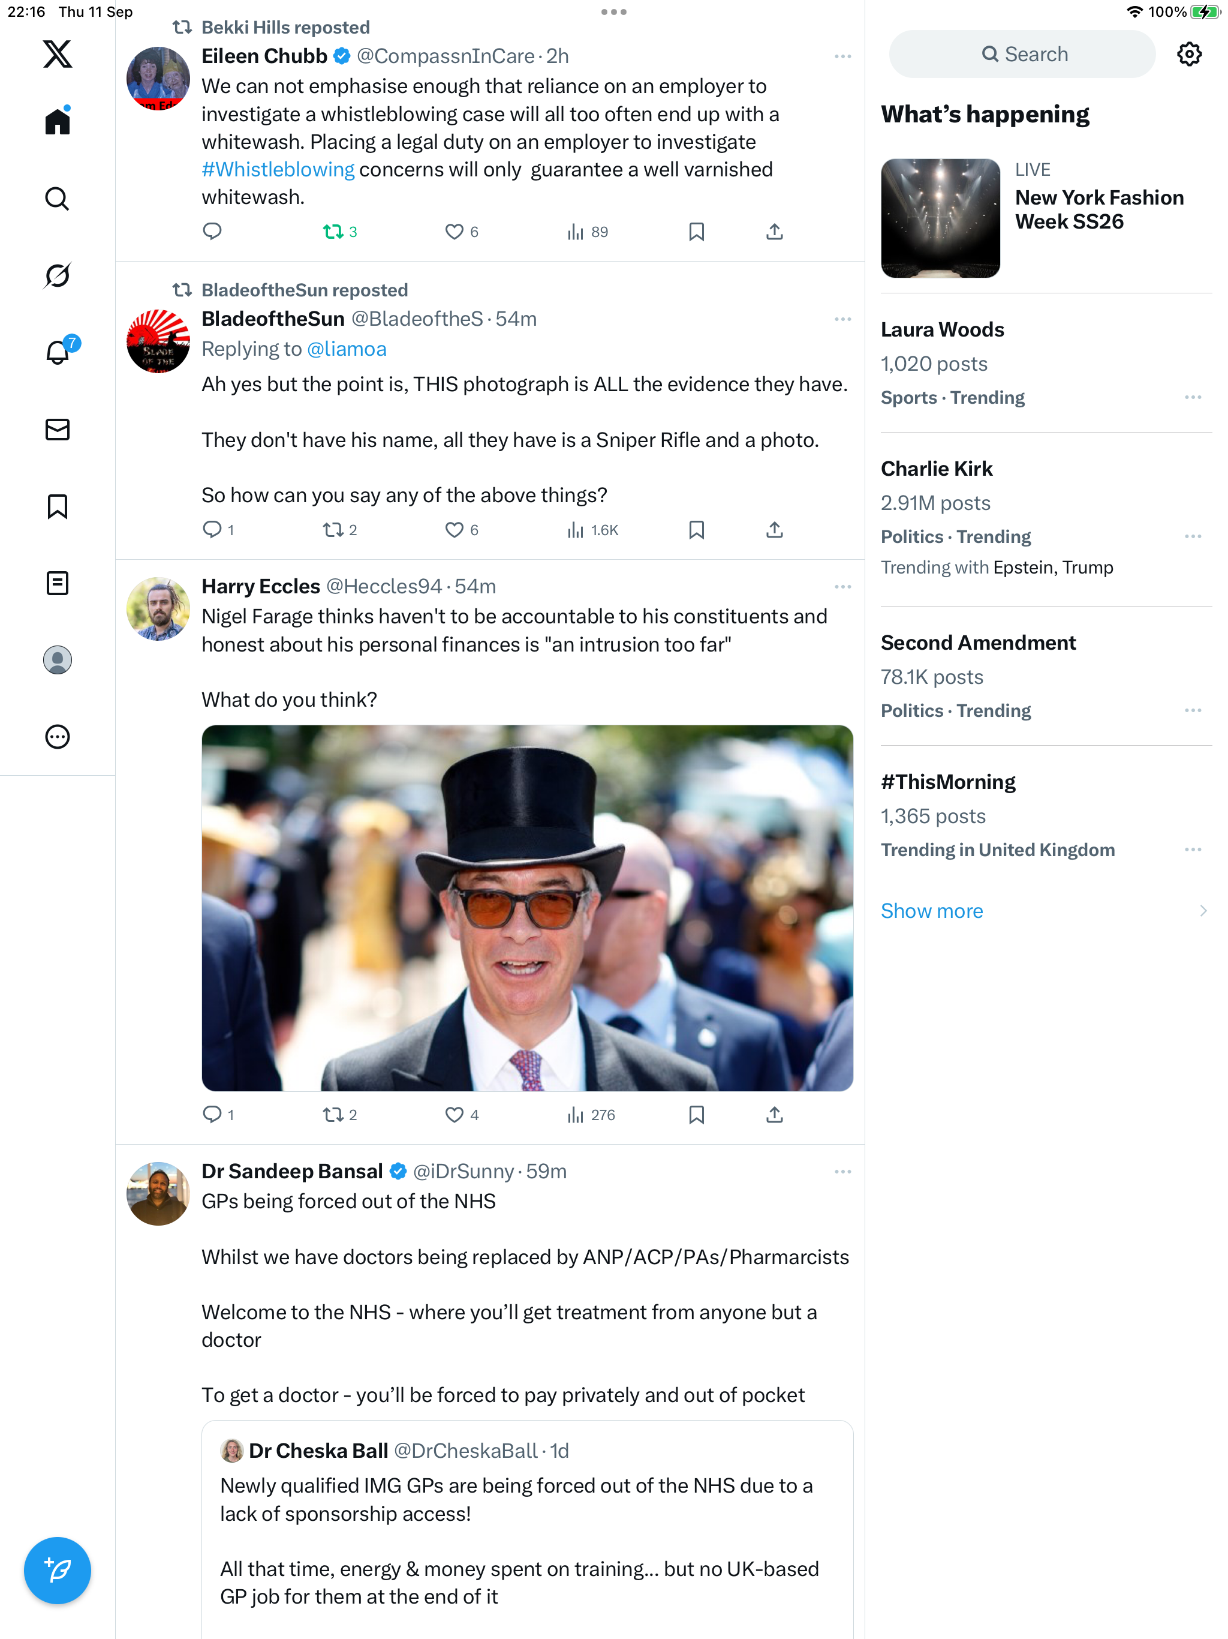Open Notifications bell in sidebar
The height and width of the screenshot is (1639, 1228).
tap(57, 352)
